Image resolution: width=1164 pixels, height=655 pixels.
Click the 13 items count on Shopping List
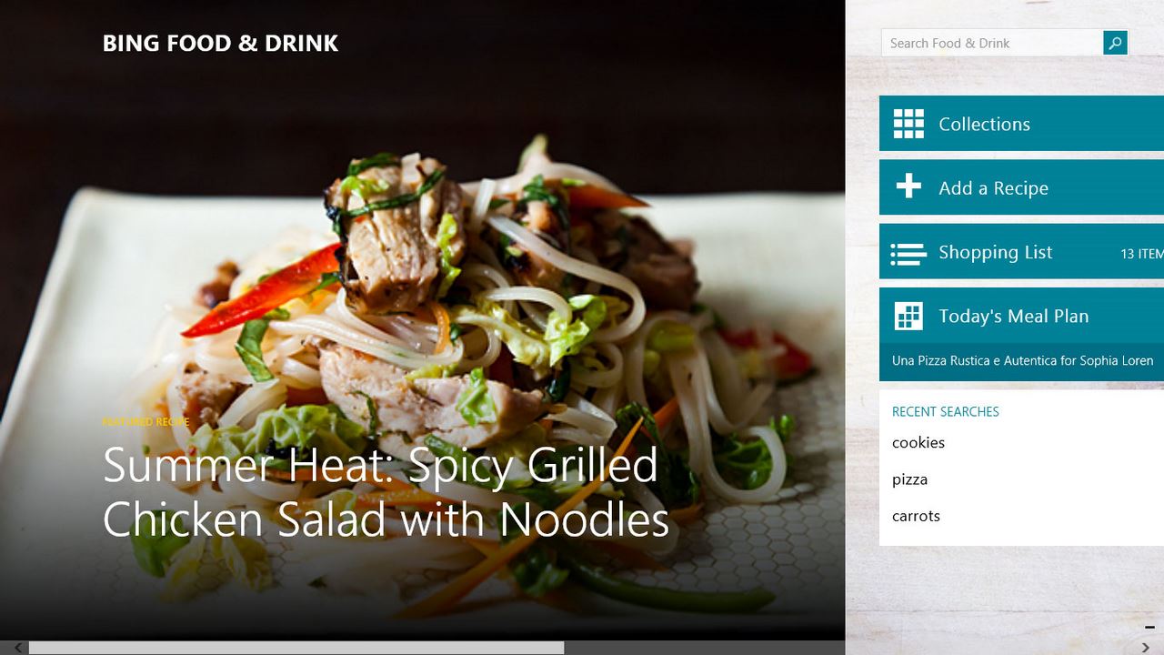[x=1141, y=254]
